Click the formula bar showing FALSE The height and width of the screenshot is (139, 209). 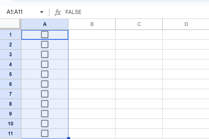(124, 12)
